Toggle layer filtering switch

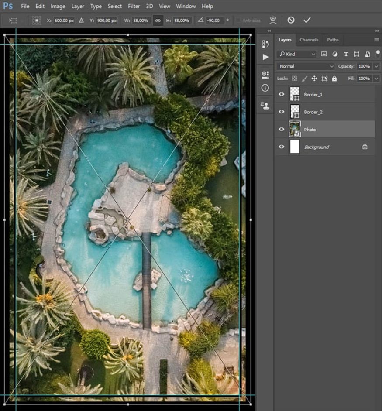(x=378, y=54)
